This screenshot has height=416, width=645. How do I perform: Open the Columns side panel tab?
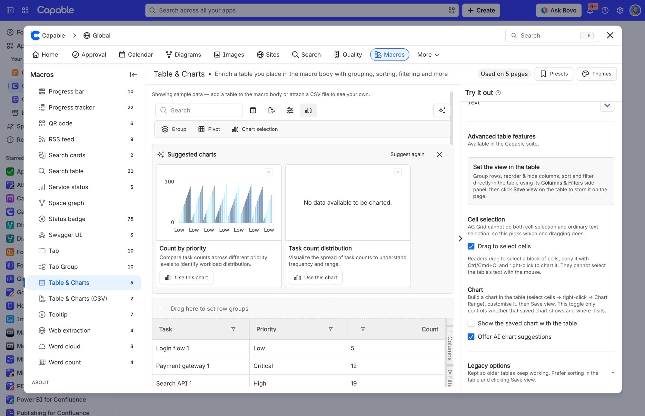[x=450, y=346]
